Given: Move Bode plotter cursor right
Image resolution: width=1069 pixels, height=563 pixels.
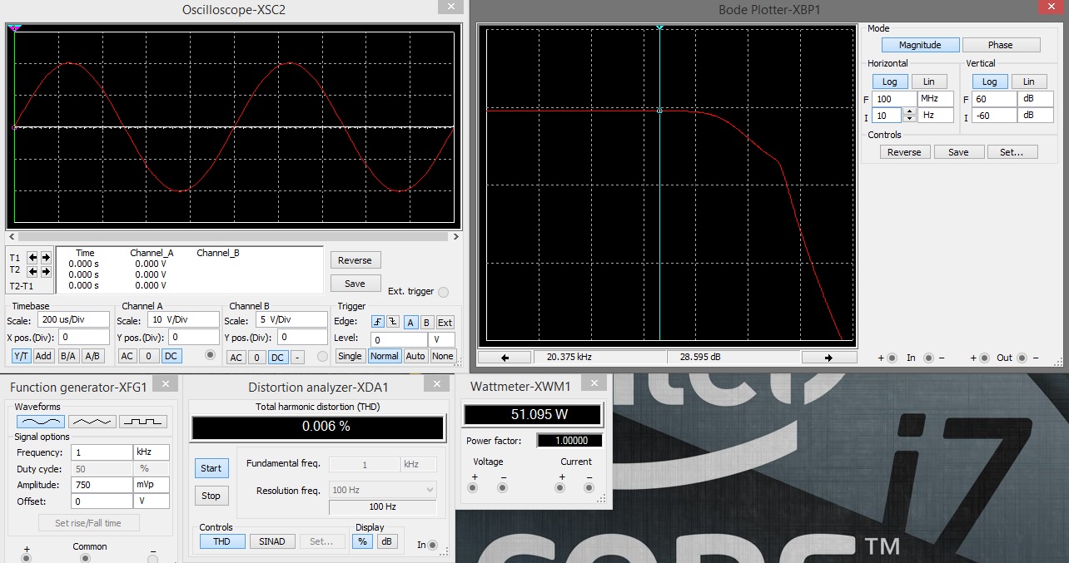Looking at the screenshot, I should point(828,358).
